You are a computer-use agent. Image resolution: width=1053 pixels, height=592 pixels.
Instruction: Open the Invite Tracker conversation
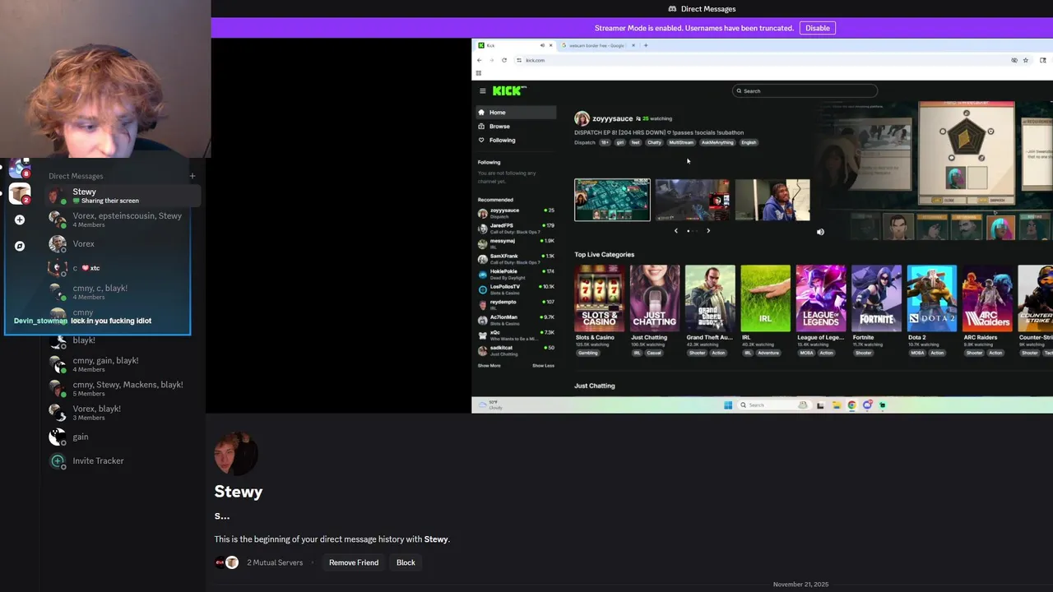click(123, 460)
